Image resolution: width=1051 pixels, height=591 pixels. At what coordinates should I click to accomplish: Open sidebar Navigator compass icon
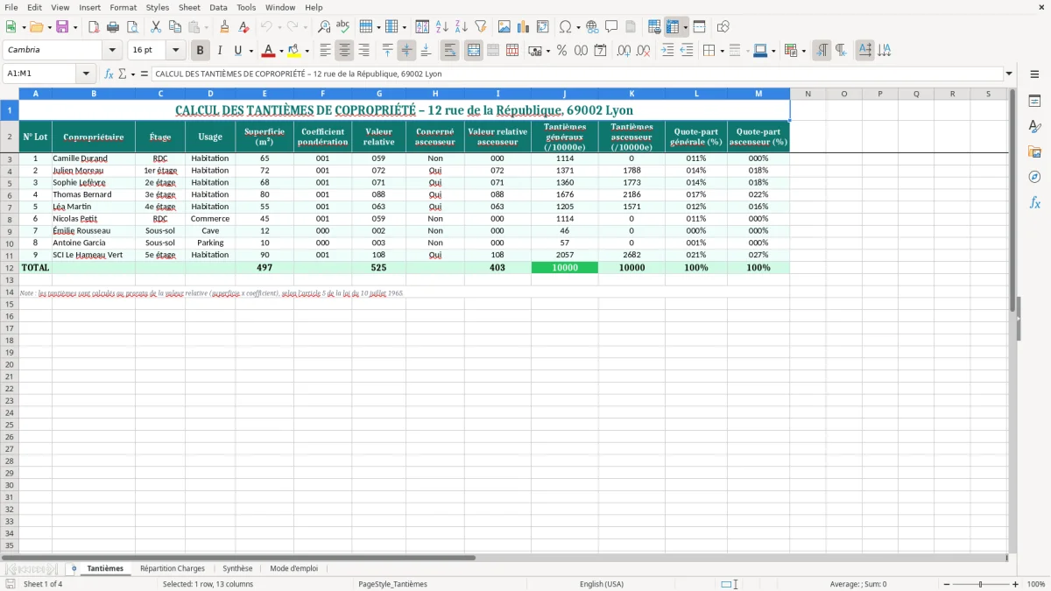[1034, 177]
